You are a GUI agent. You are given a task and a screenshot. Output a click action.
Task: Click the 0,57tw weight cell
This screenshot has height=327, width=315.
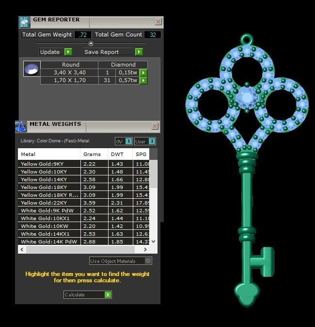128,80
